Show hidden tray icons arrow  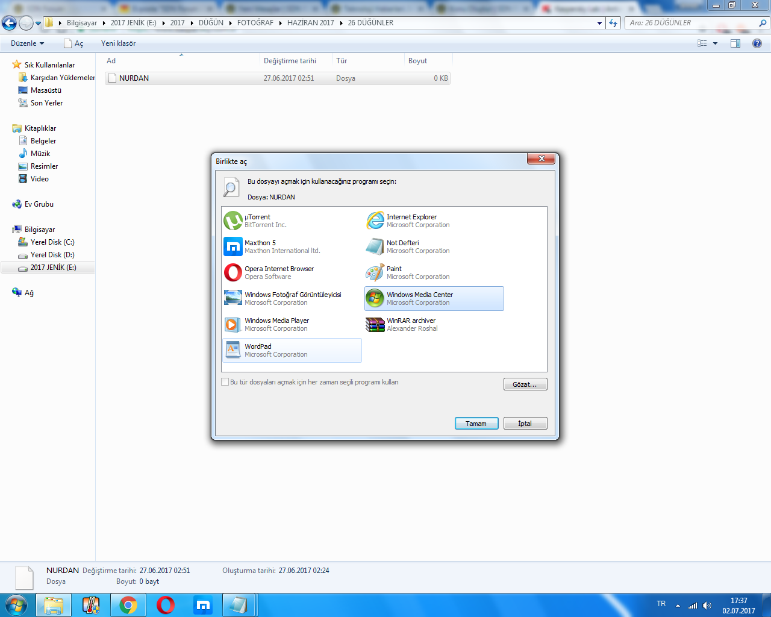pos(678,606)
